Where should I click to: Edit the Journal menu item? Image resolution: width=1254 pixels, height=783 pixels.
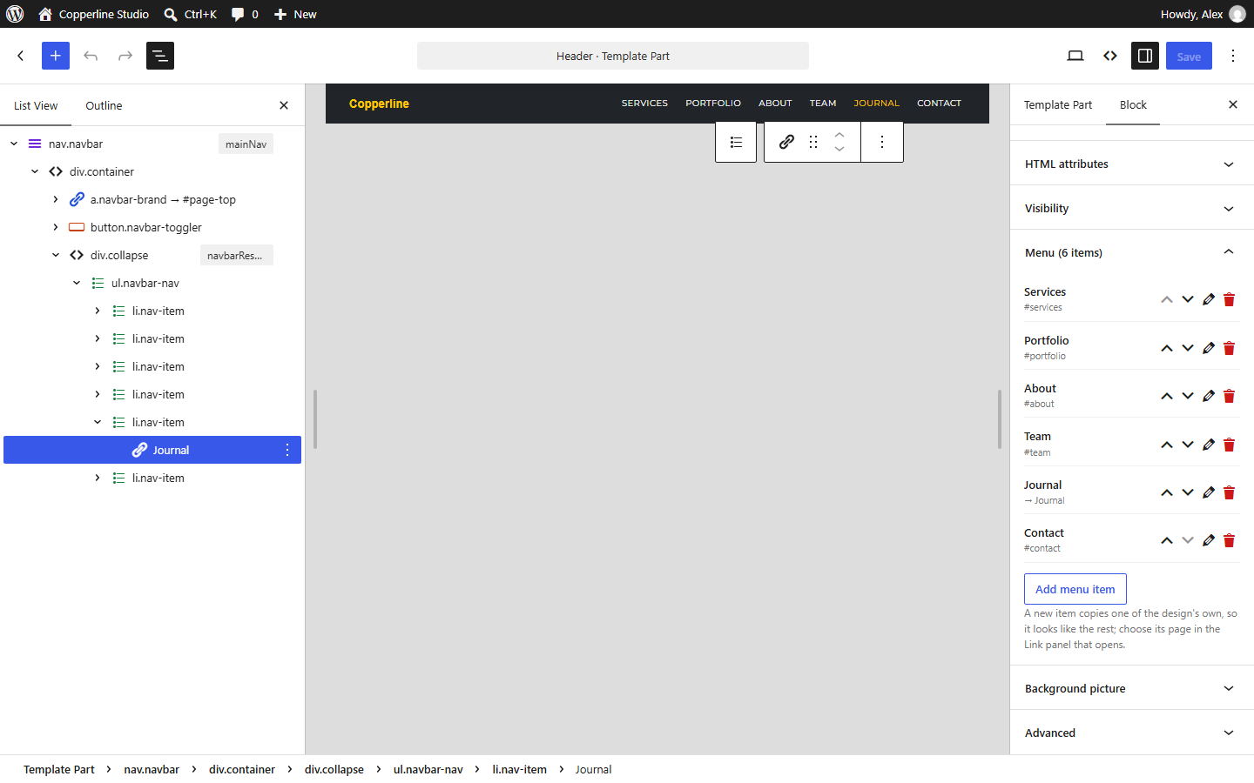(1209, 492)
